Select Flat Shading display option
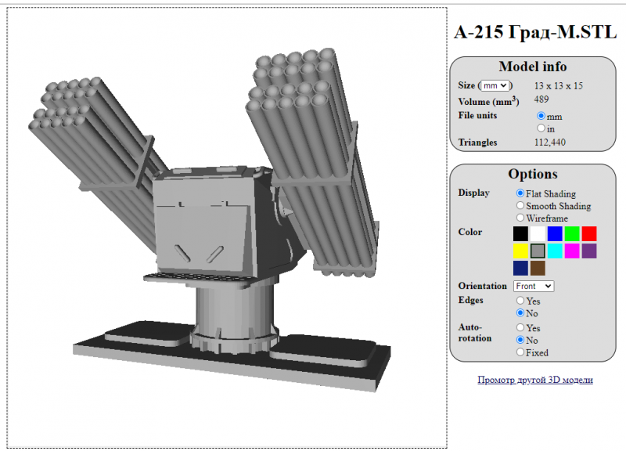This screenshot has height=451, width=626. (x=521, y=193)
